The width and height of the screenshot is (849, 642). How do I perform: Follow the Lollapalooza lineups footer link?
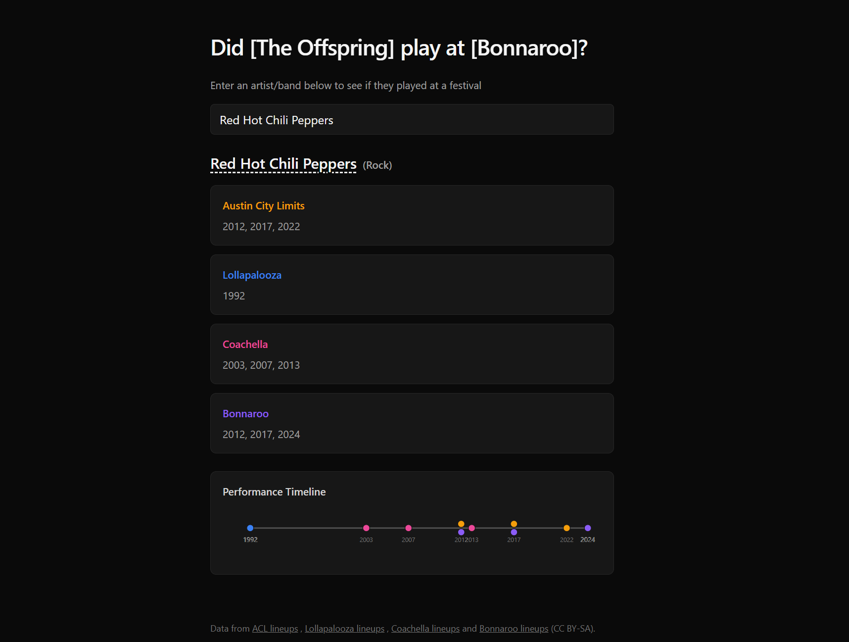[344, 628]
